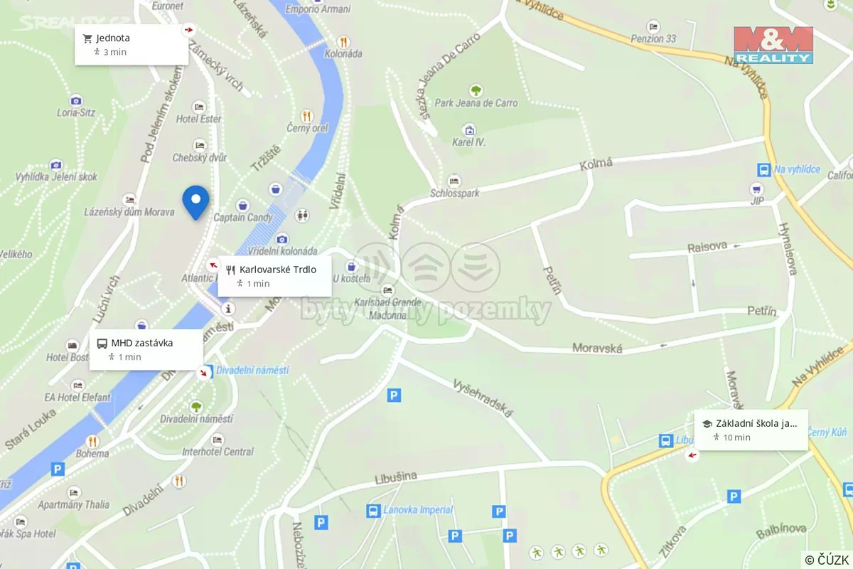Image resolution: width=853 pixels, height=569 pixels.
Task: Click the Kolonáda restaurant icon
Action: click(x=343, y=42)
